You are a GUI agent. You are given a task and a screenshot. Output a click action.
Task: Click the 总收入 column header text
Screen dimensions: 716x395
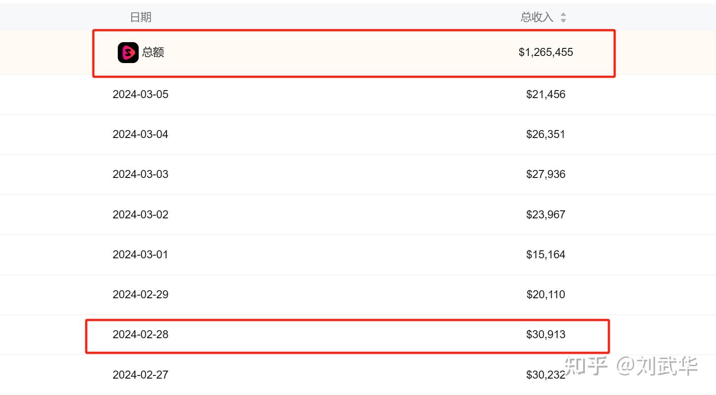[537, 17]
